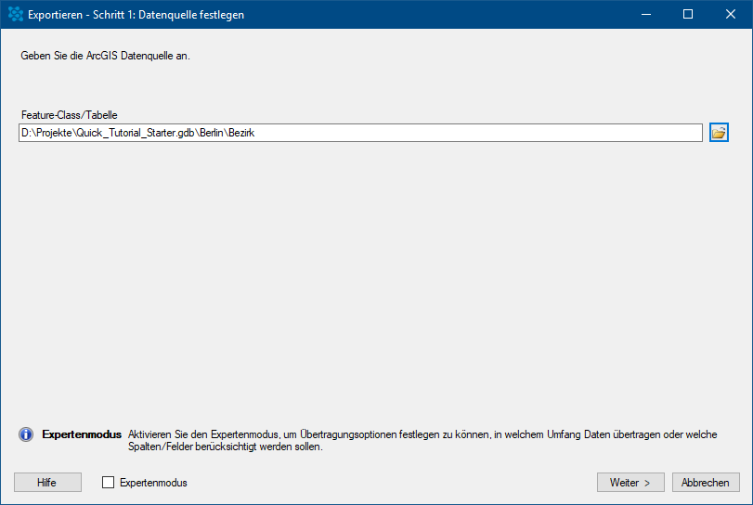Open Hilfe for this export step
This screenshot has width=753, height=505.
47,483
